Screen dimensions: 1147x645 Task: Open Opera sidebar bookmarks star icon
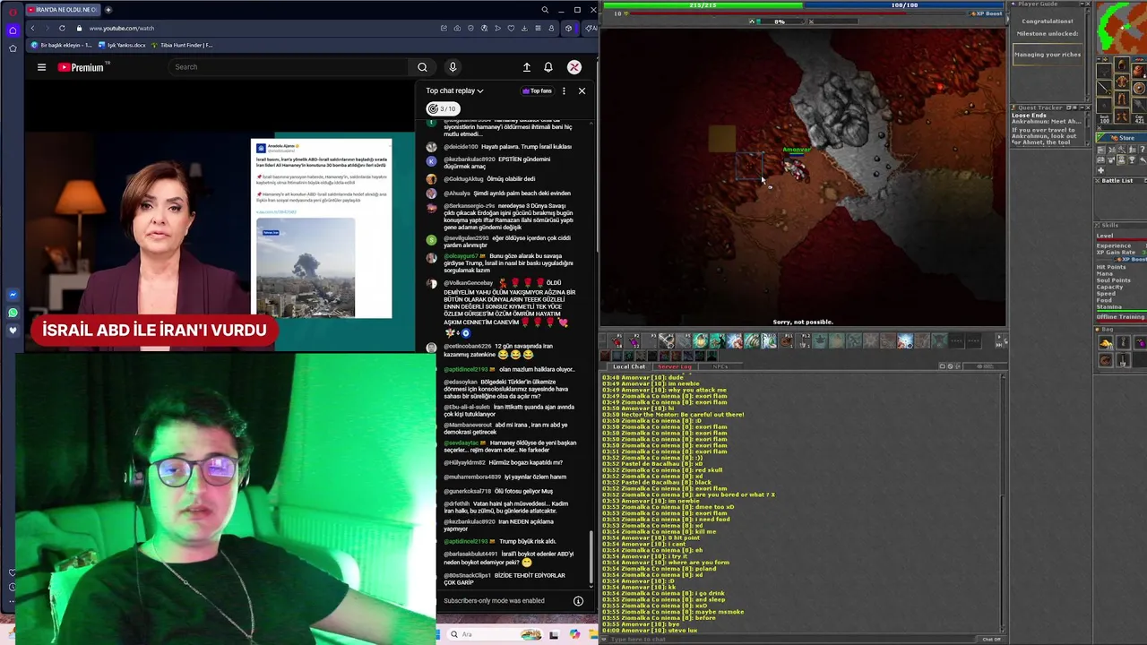point(13,48)
